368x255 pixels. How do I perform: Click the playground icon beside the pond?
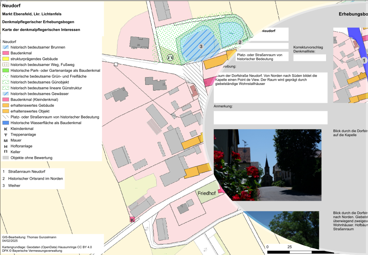(170, 57)
